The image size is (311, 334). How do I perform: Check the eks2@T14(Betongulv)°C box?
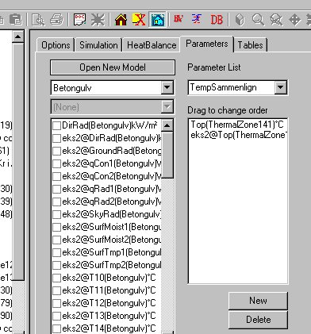(56, 328)
